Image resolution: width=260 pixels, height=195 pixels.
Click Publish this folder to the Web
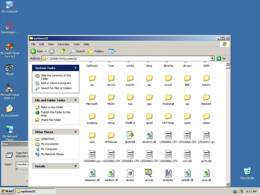pos(56,114)
